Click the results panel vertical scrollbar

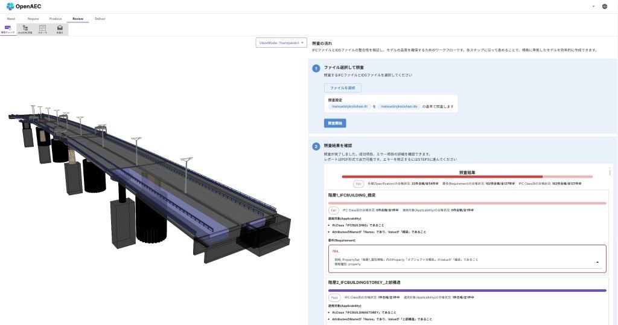(610, 172)
